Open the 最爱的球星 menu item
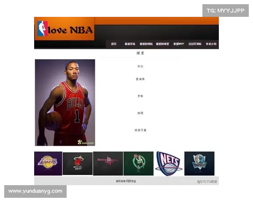This screenshot has width=253, height=202. point(163,44)
